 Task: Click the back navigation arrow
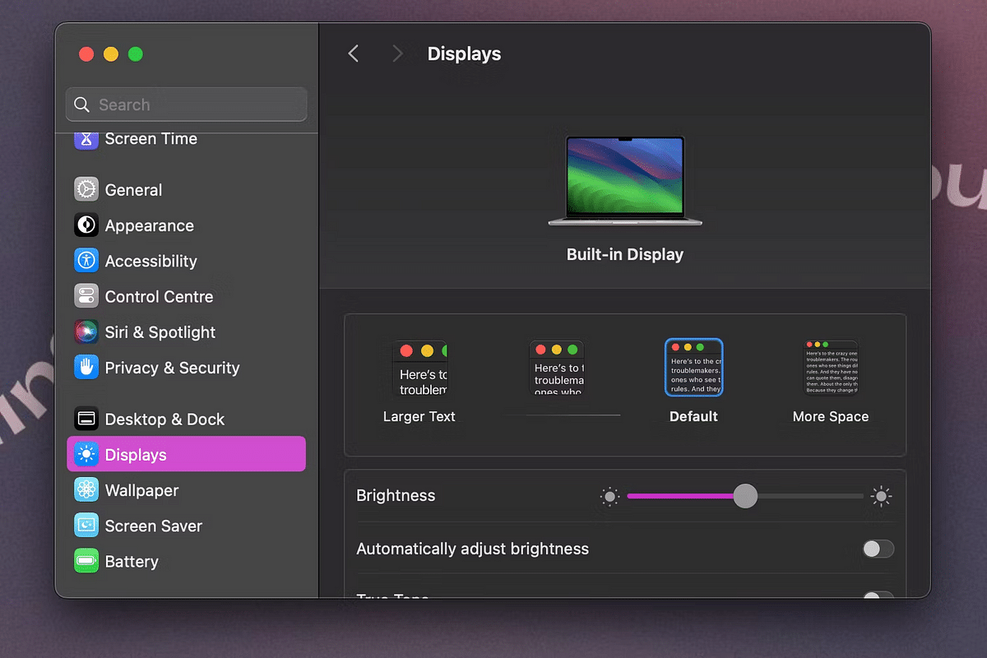point(353,53)
